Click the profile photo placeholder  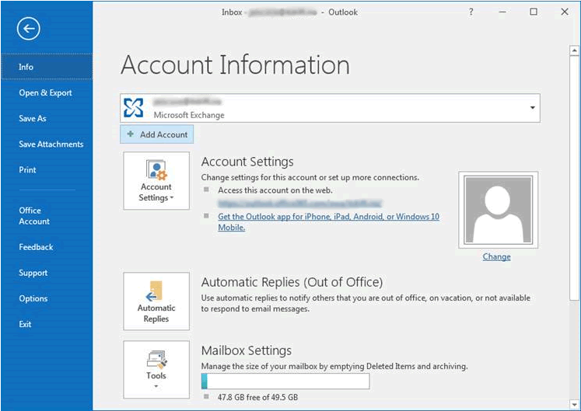coord(498,210)
